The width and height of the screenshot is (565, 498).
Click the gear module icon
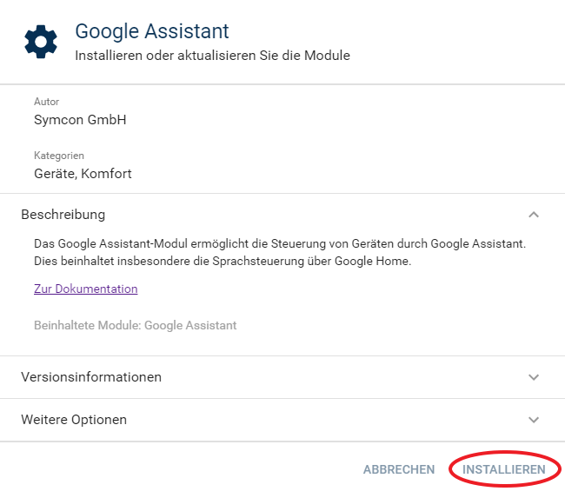[41, 42]
